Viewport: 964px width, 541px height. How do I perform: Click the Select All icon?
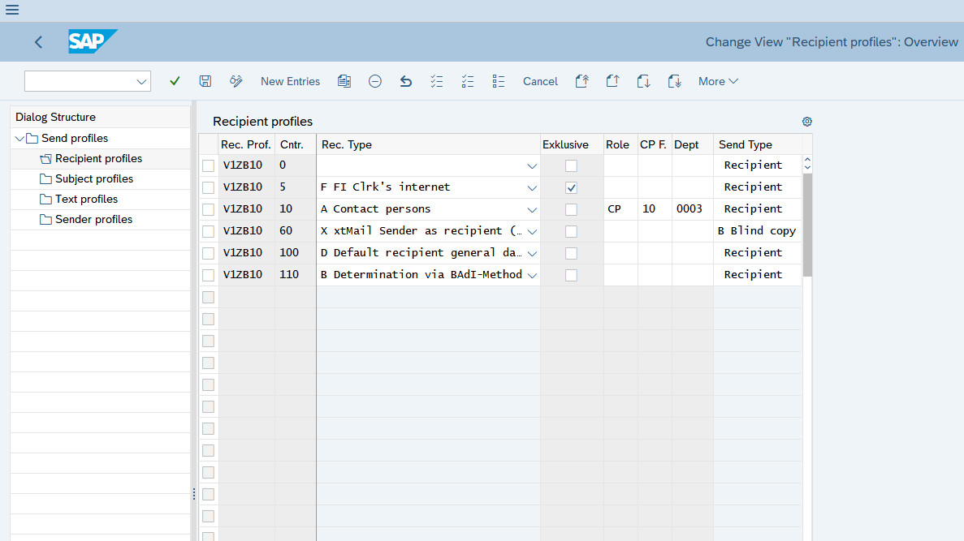[436, 81]
